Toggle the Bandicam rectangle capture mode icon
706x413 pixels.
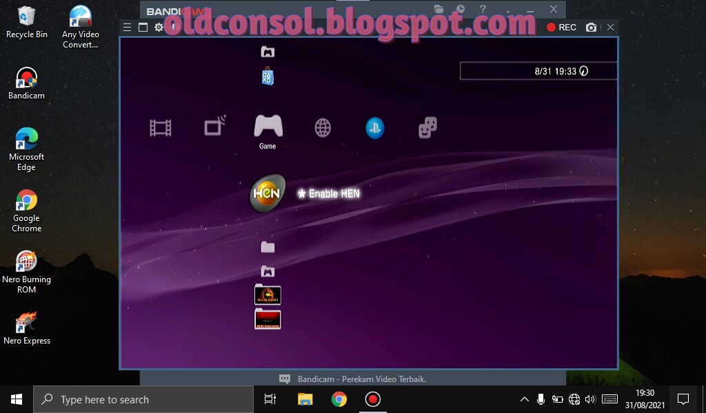click(143, 28)
